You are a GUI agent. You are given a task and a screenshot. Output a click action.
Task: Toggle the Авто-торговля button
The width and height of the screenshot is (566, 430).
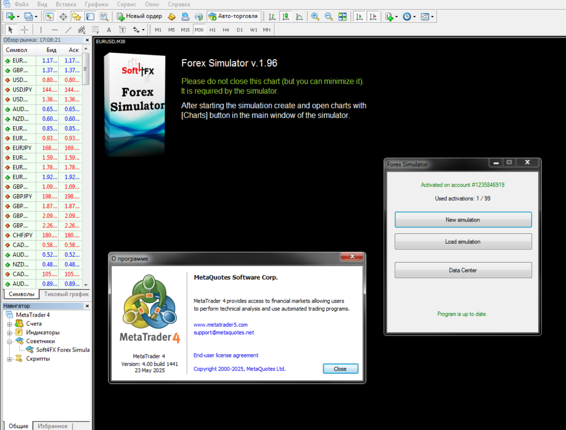[233, 16]
